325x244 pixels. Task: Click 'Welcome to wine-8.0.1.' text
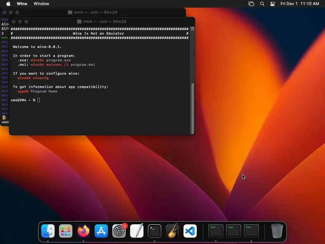coord(37,47)
